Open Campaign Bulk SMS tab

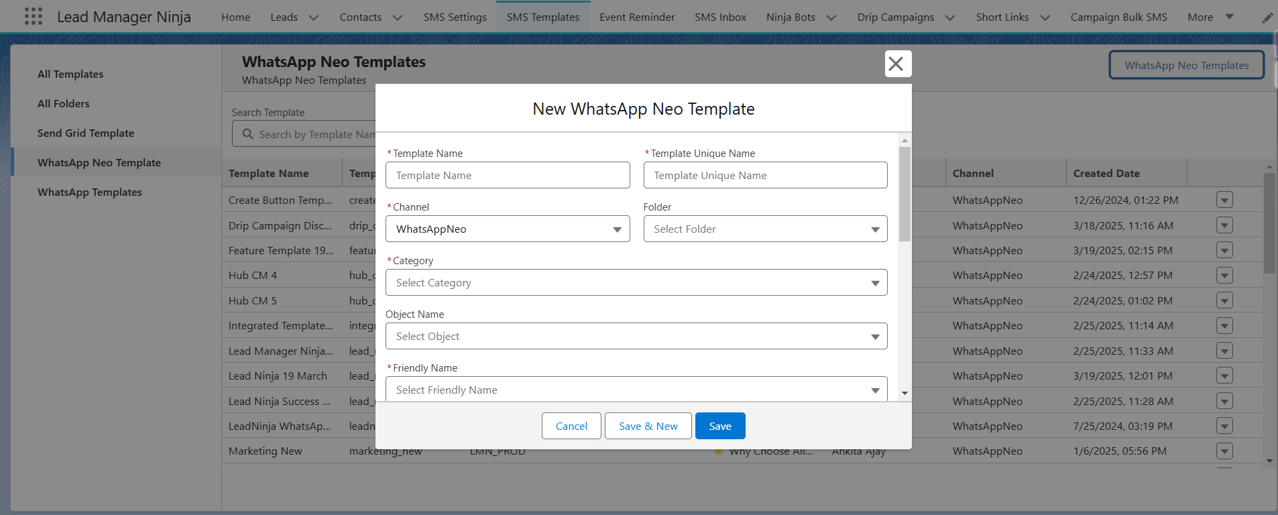coord(1118,17)
